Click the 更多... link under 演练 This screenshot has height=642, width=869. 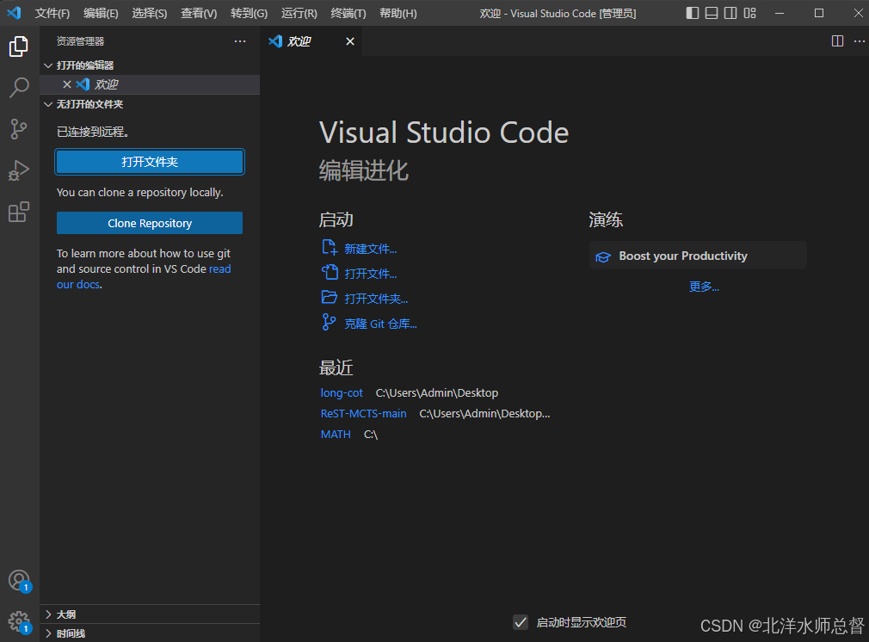pyautogui.click(x=704, y=287)
